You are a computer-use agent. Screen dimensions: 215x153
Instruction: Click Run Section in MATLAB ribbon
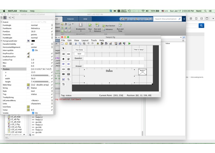[109, 26]
